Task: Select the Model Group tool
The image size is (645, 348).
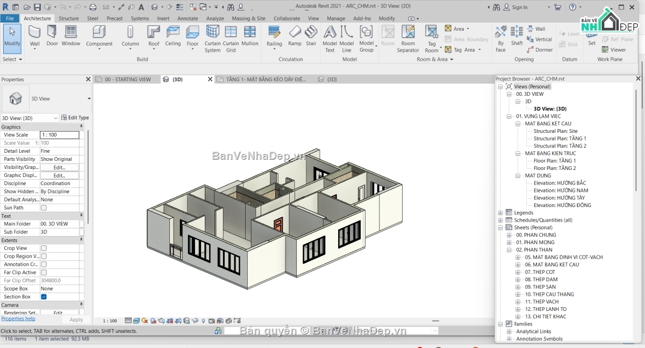Action: click(x=367, y=39)
